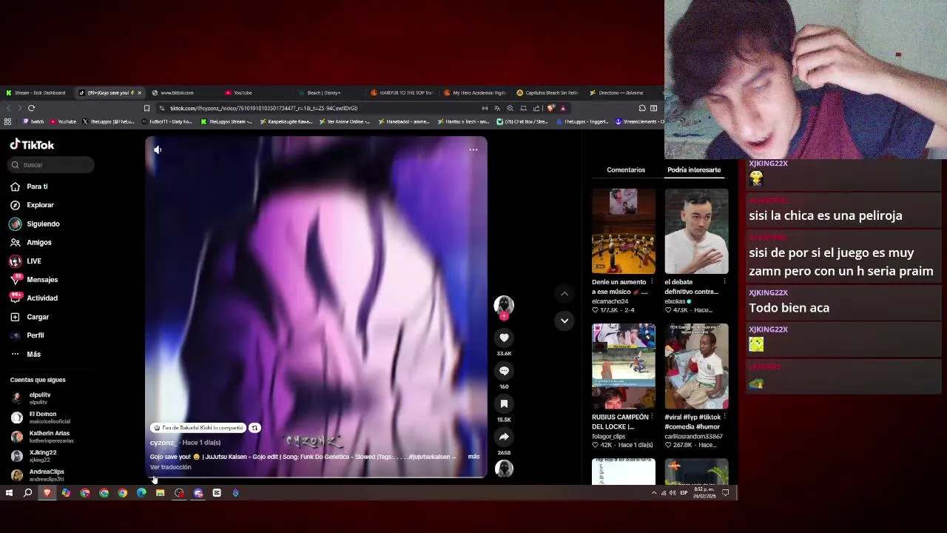Like the video with the heart icon

pos(504,338)
